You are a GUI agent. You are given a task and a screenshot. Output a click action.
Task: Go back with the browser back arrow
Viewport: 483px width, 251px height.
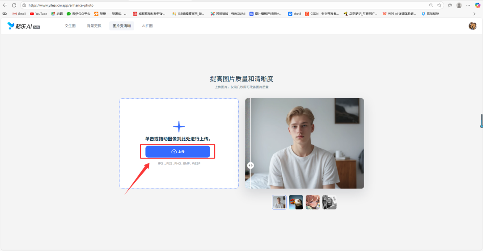[x=5, y=5]
